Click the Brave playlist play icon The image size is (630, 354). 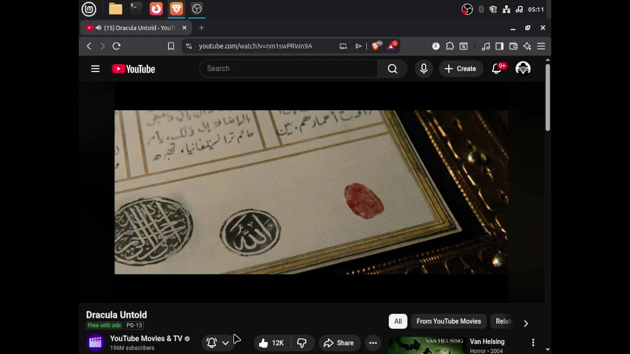pos(358,46)
